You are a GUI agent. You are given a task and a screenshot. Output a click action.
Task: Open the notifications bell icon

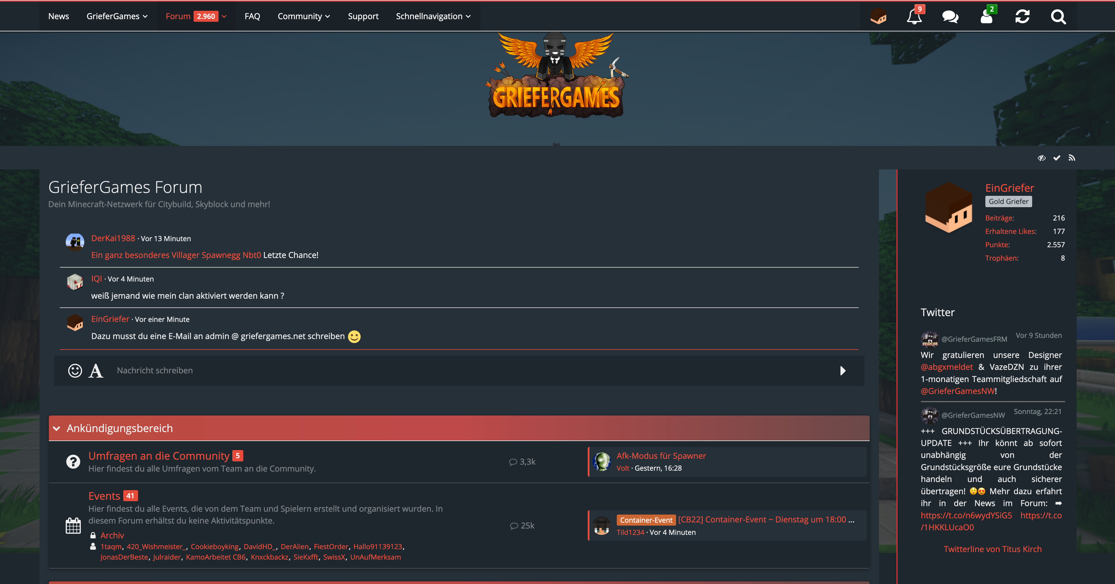tap(914, 17)
